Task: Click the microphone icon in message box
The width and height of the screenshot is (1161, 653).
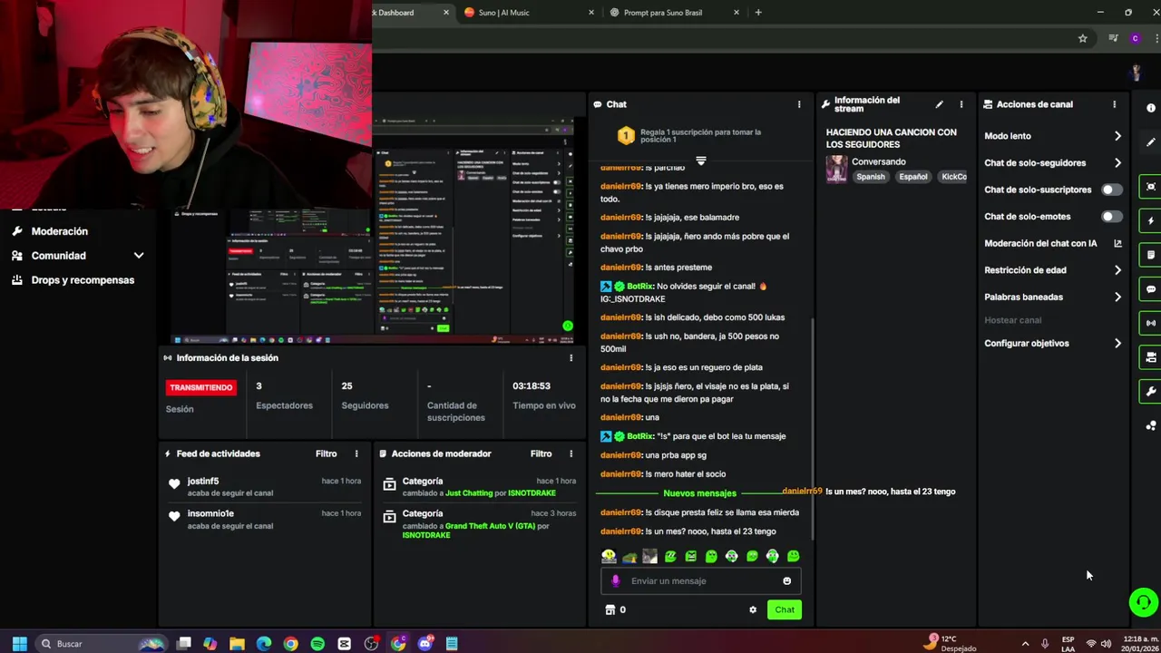Action: (615, 580)
